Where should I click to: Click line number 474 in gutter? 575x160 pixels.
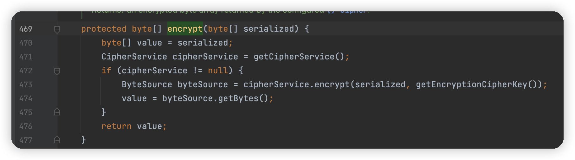click(26, 99)
